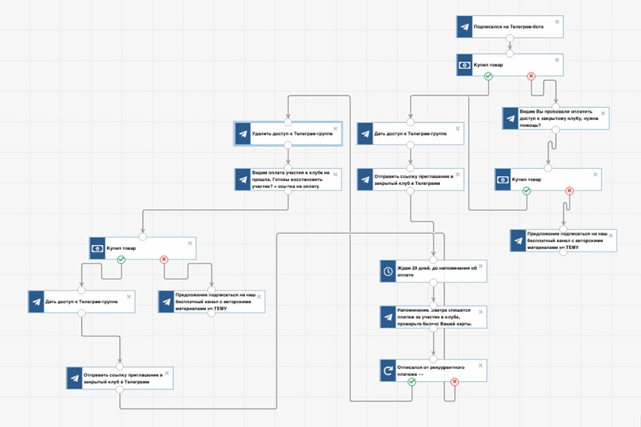Click green checkmark output under "Отписался от рекуррентного платежа"

click(411, 382)
